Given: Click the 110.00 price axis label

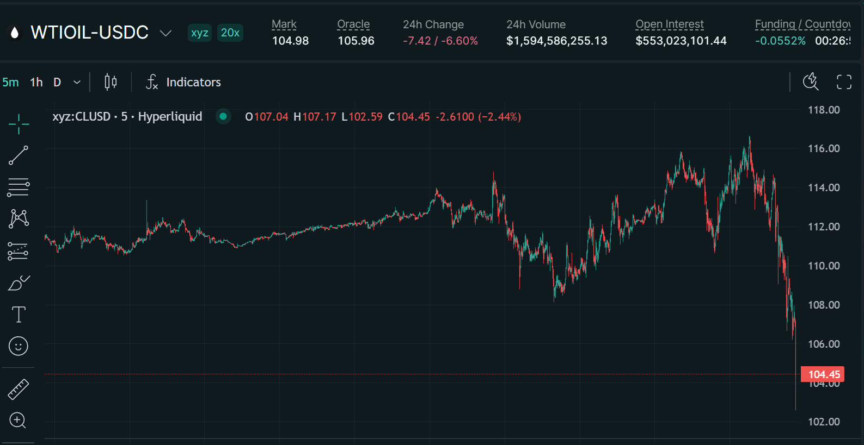Looking at the screenshot, I should [x=824, y=266].
